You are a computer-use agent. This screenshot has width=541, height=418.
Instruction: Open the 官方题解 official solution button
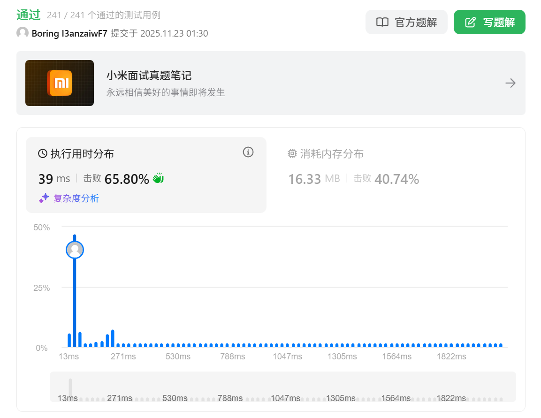406,22
